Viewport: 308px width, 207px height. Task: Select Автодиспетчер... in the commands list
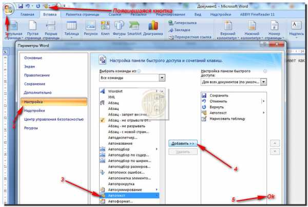pos(129,137)
